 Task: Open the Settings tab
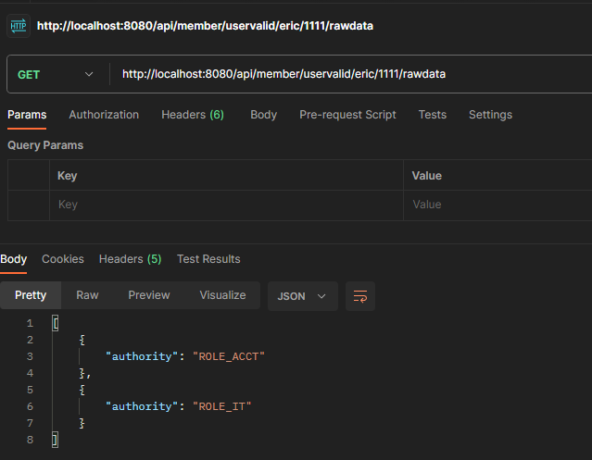[490, 115]
